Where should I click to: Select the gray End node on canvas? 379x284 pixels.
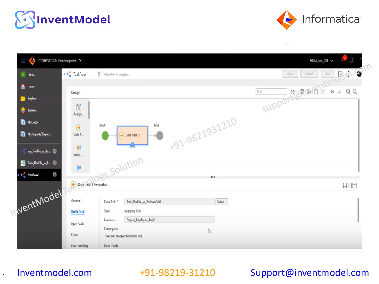160,136
